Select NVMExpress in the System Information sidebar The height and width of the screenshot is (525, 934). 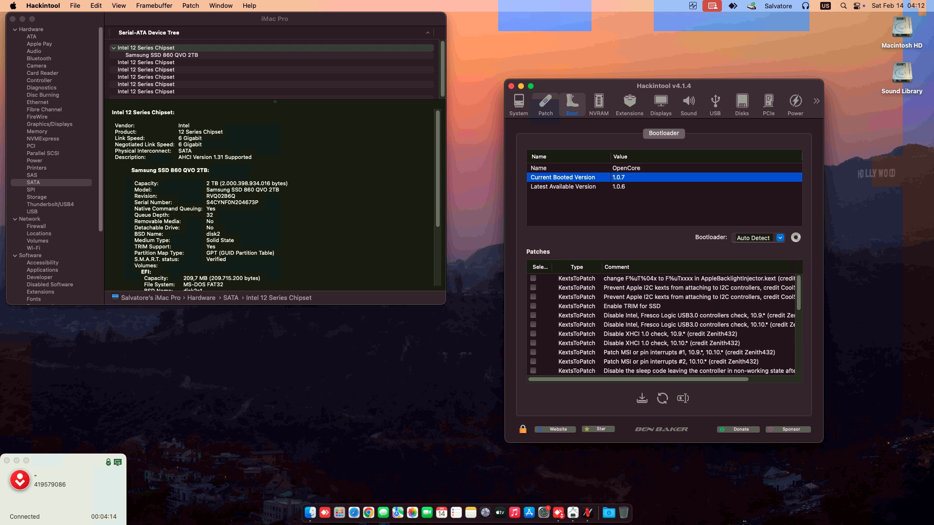tap(43, 139)
